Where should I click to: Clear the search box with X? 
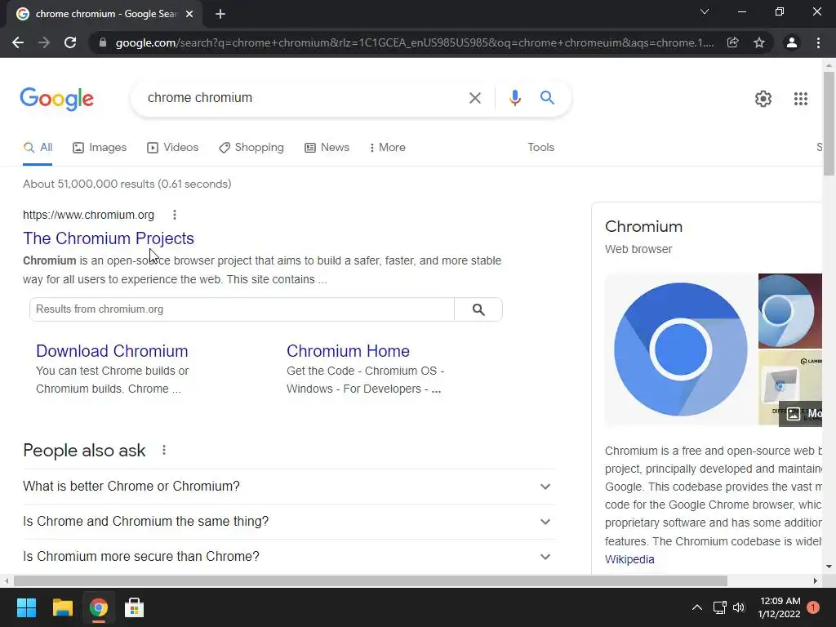474,98
